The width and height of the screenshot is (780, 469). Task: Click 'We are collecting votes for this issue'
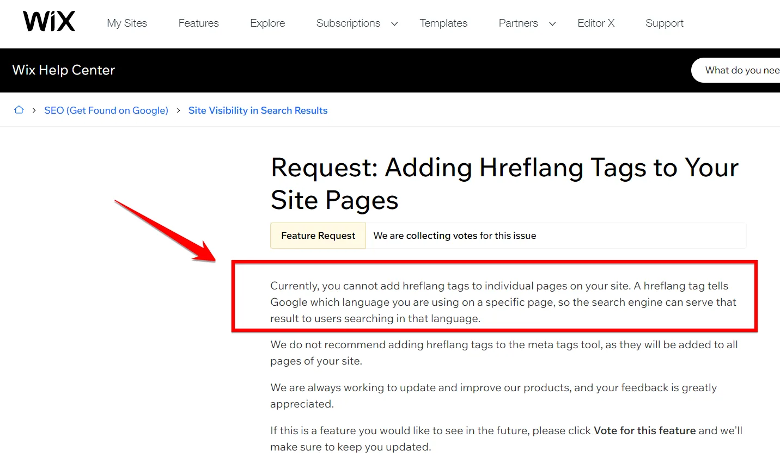tap(455, 236)
